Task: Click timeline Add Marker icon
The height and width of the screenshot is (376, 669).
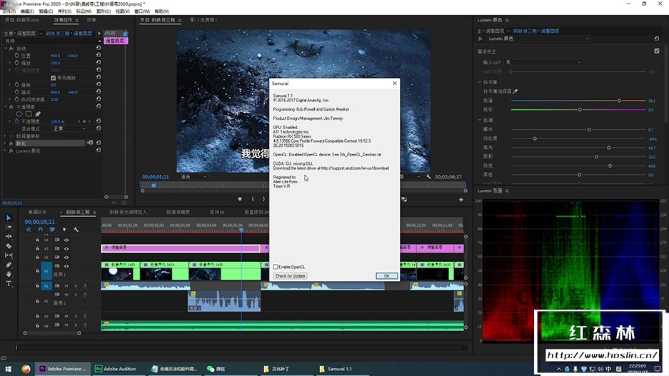Action: coord(64,229)
